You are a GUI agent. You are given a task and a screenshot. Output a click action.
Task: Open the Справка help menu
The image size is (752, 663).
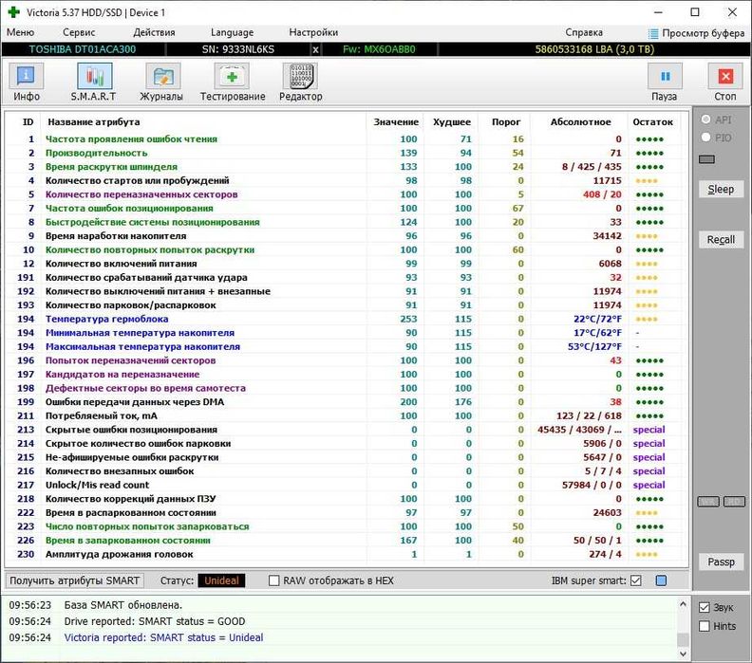[x=584, y=32]
